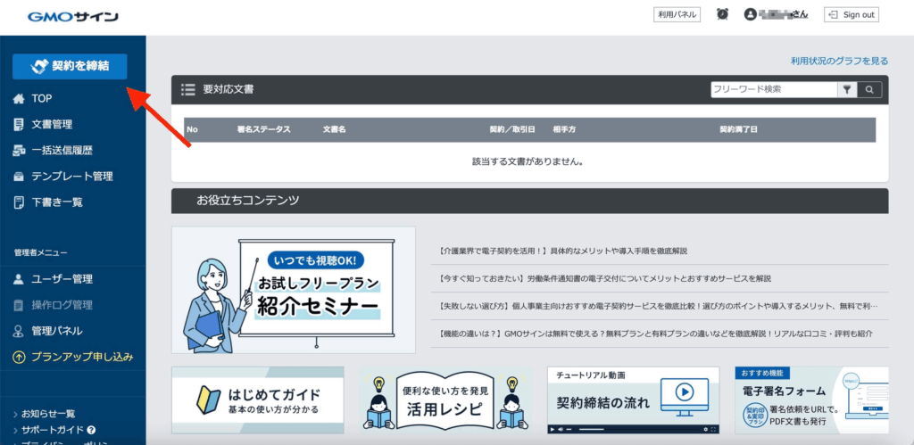Click the 利用パネル button
This screenshot has height=445, width=914.
click(677, 14)
